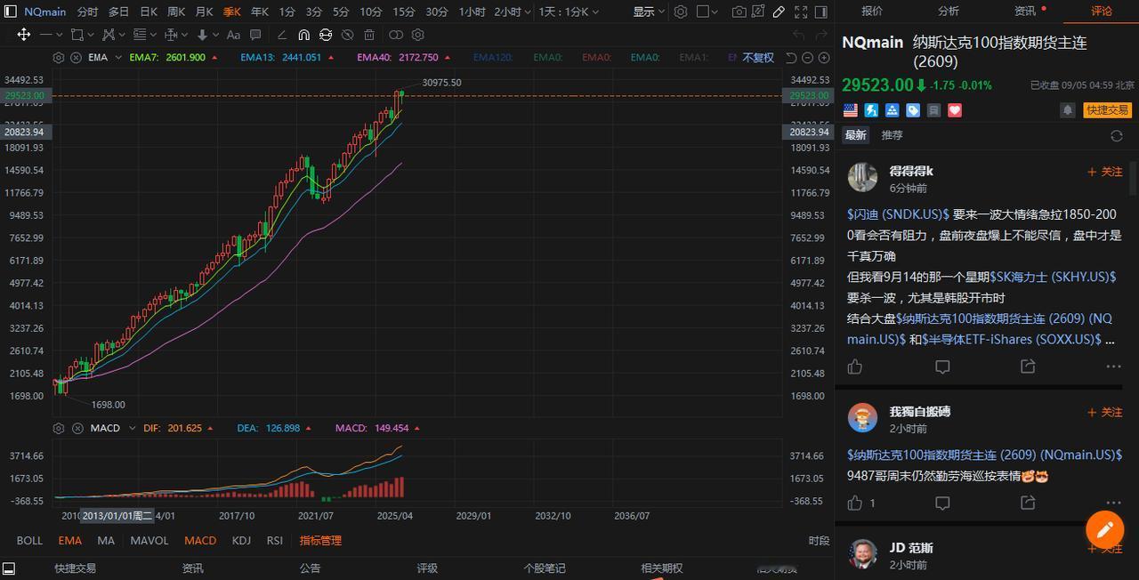1139x580 pixels.
Task: Click the pencil draw icon in top bar
Action: (x=780, y=12)
